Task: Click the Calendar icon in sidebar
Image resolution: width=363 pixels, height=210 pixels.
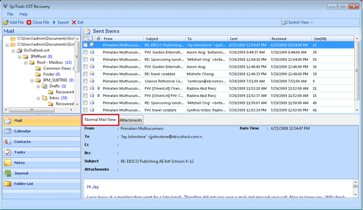Action: [x=8, y=131]
